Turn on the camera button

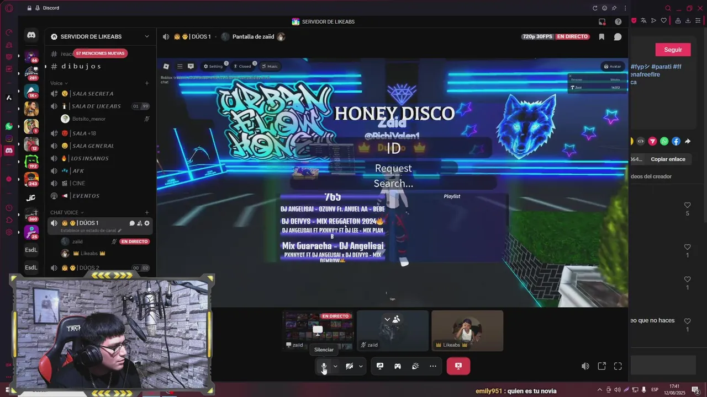[349, 366]
